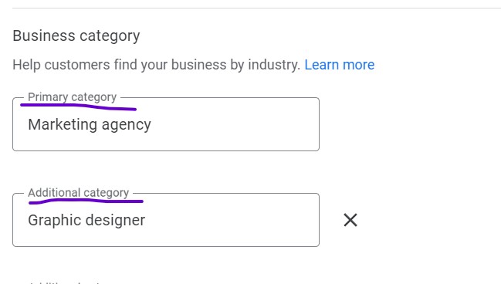Screen dimensions: 501x284
Task: Click the partially visible text at bottom
Action: tap(64, 282)
